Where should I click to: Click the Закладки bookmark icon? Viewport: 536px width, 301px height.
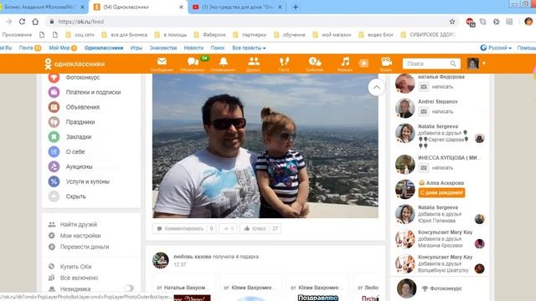[x=54, y=137]
